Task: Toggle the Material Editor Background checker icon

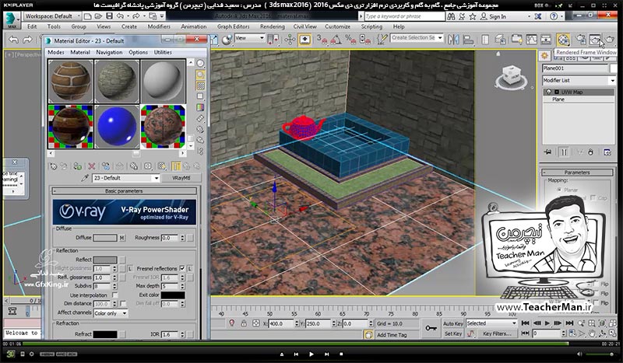Action: pyautogui.click(x=201, y=86)
